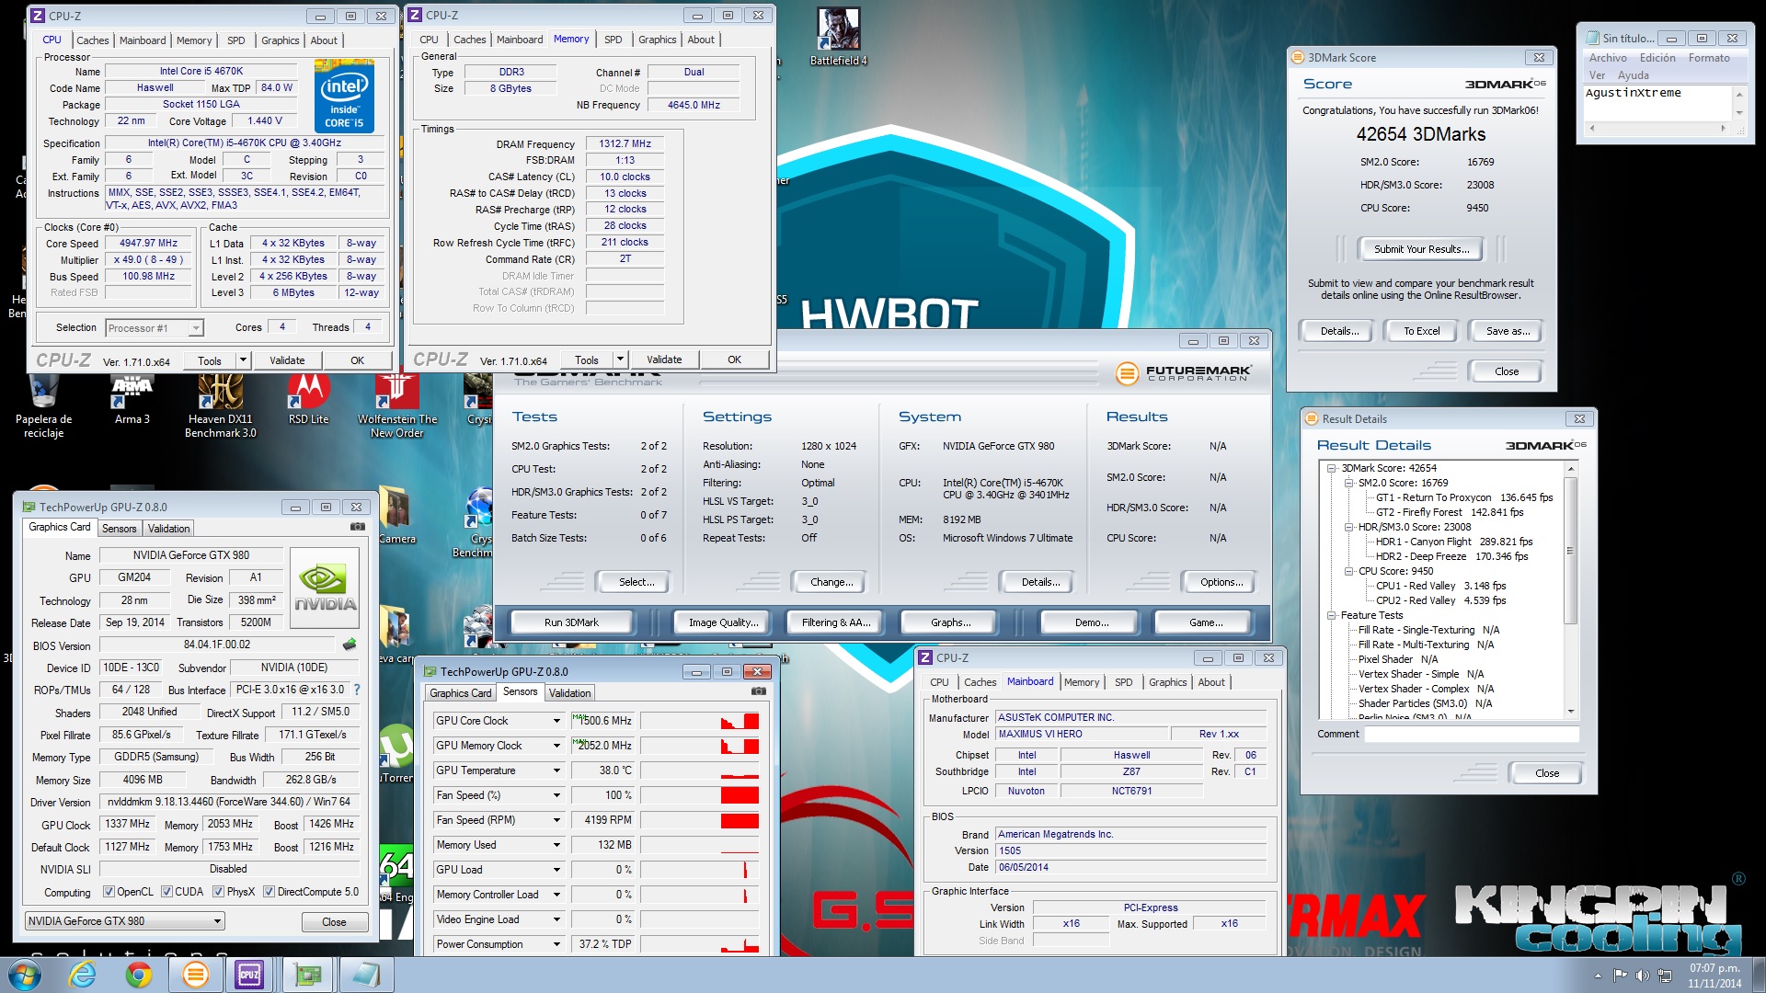
Task: Click the Action Center flag in the tray
Action: click(x=1620, y=976)
